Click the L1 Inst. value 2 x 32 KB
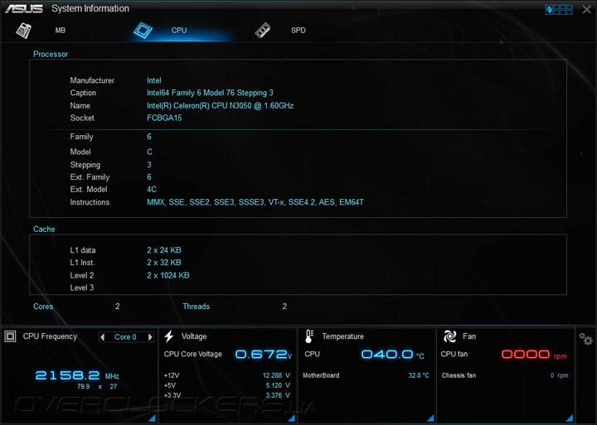Image resolution: width=597 pixels, height=425 pixels. coord(164,263)
